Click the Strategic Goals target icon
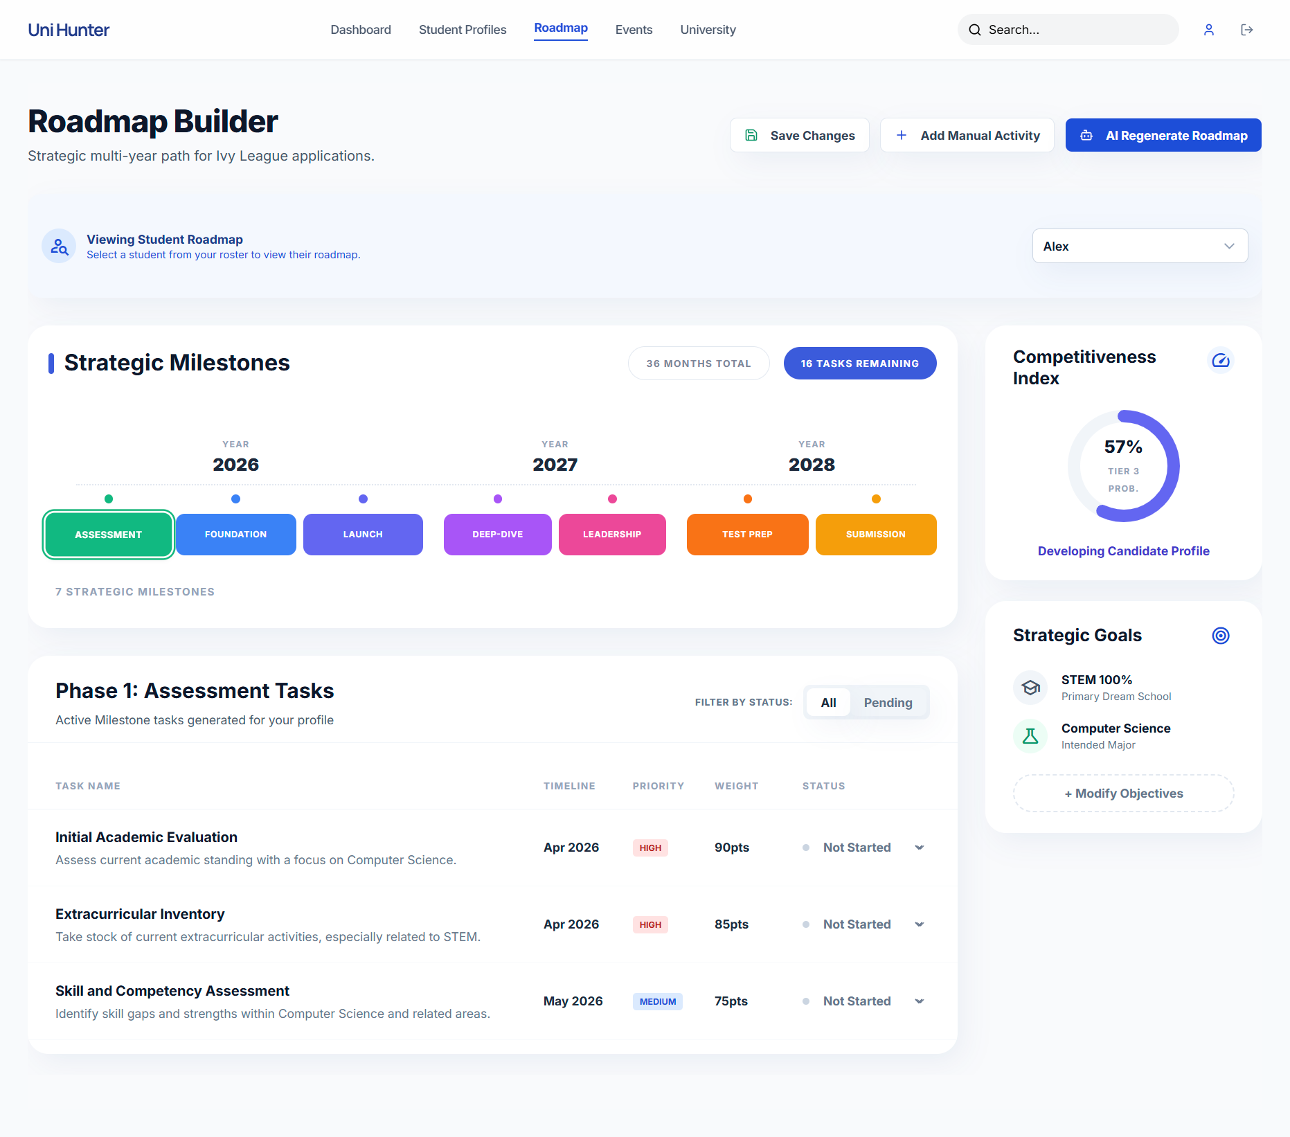 [1220, 636]
